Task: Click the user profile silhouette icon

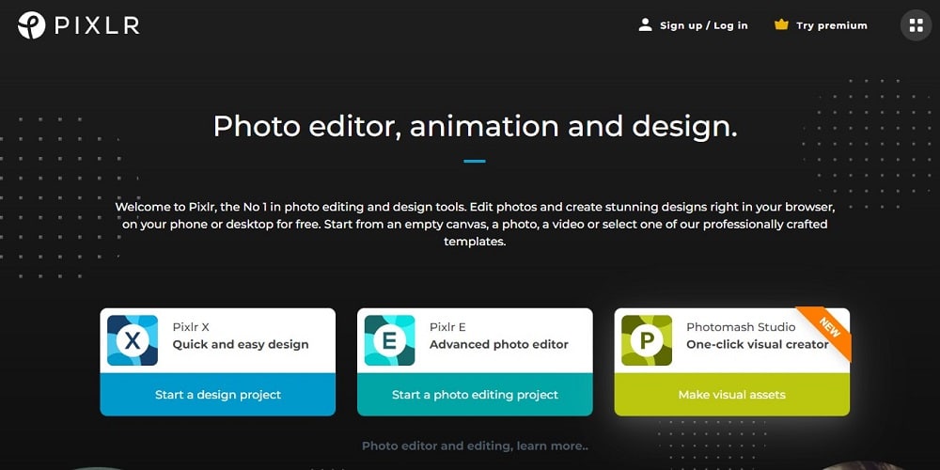Action: pyautogui.click(x=645, y=24)
